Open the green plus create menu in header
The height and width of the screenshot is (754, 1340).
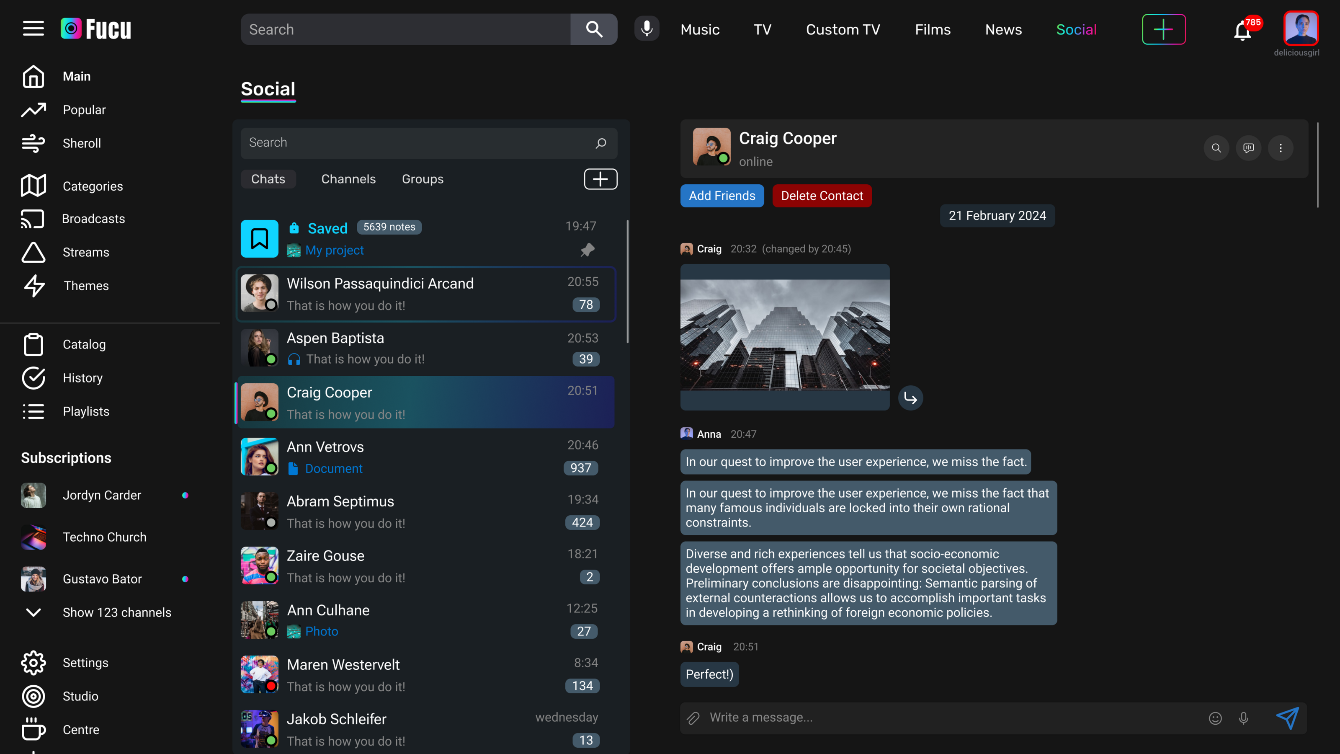click(1163, 29)
